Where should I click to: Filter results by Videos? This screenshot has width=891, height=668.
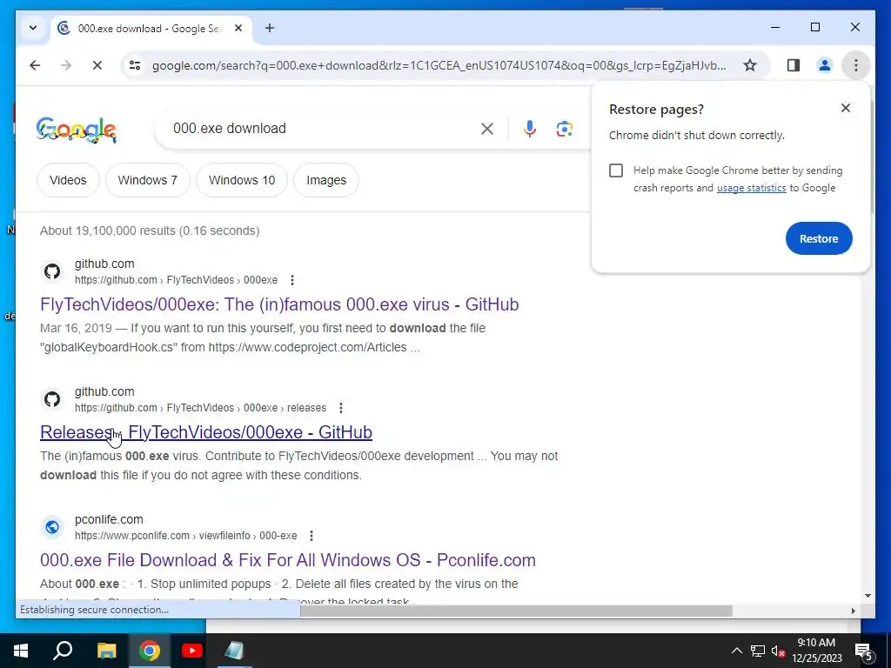coord(68,180)
